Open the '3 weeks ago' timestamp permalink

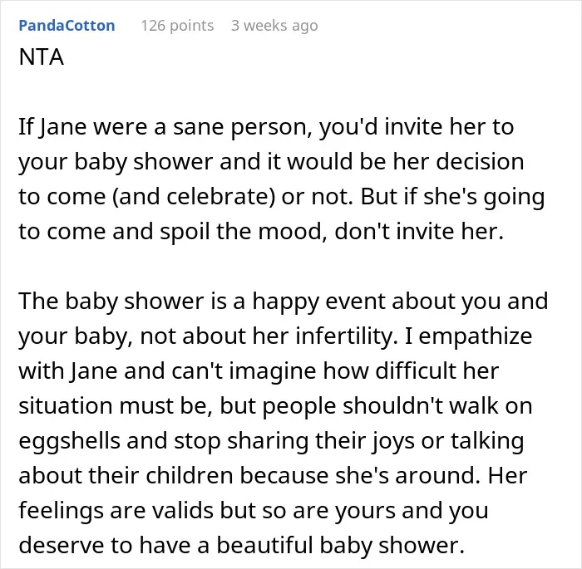coord(274,26)
